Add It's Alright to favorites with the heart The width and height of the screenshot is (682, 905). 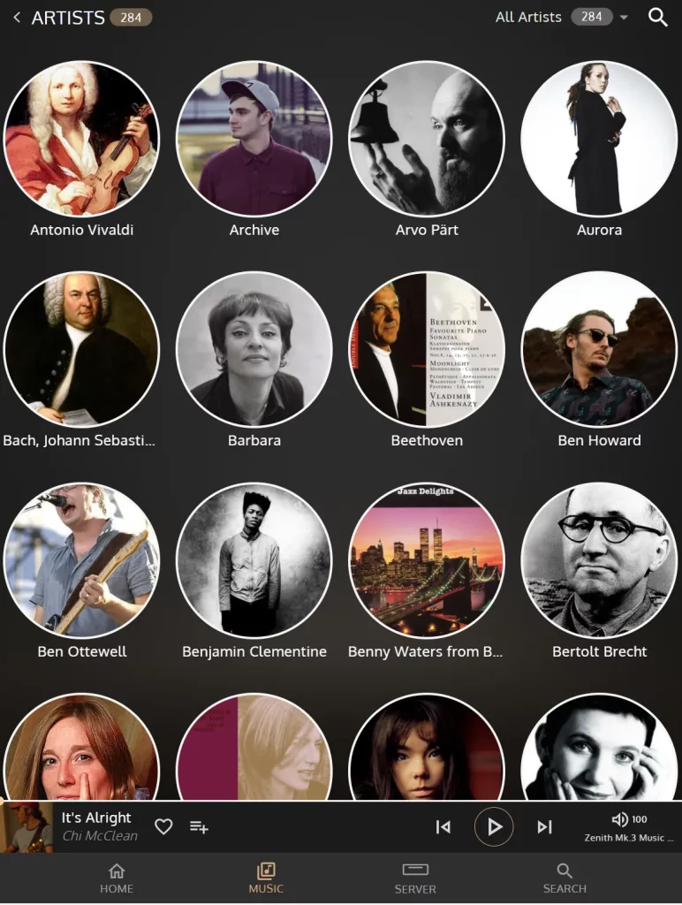point(163,826)
